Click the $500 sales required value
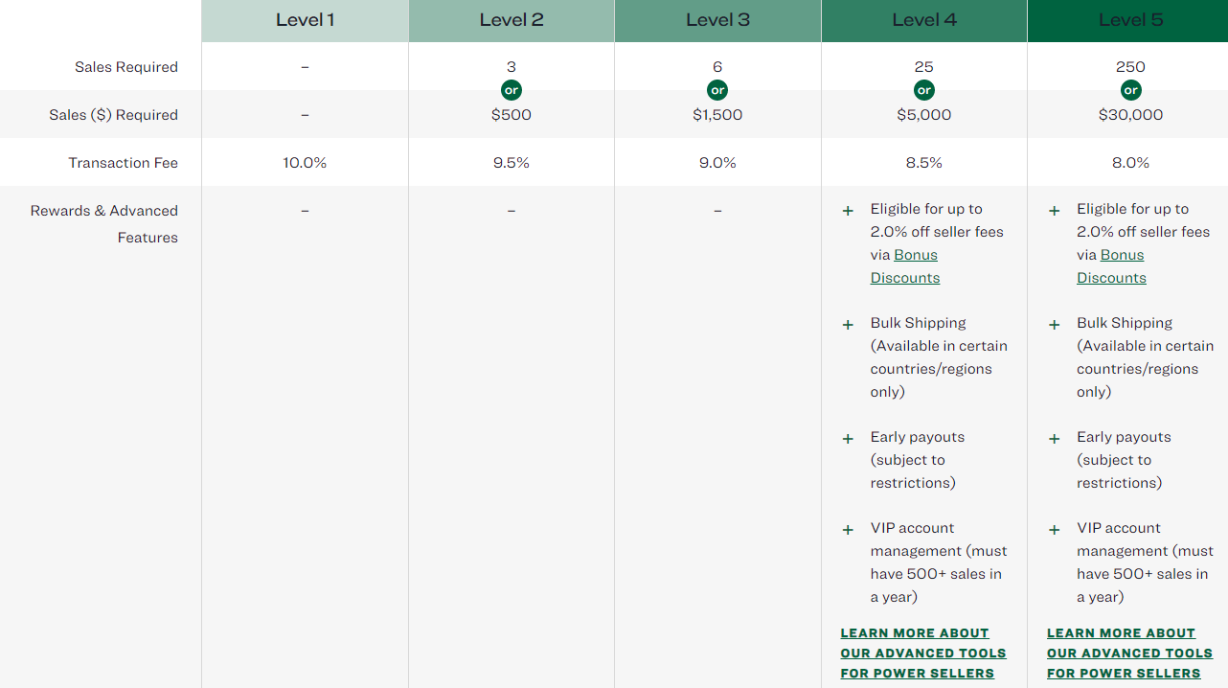 (512, 115)
